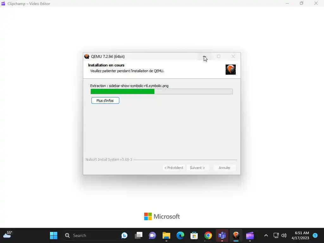Minimize the Clipchamp window
Viewport: 324px width, 243px height.
coord(287,3)
